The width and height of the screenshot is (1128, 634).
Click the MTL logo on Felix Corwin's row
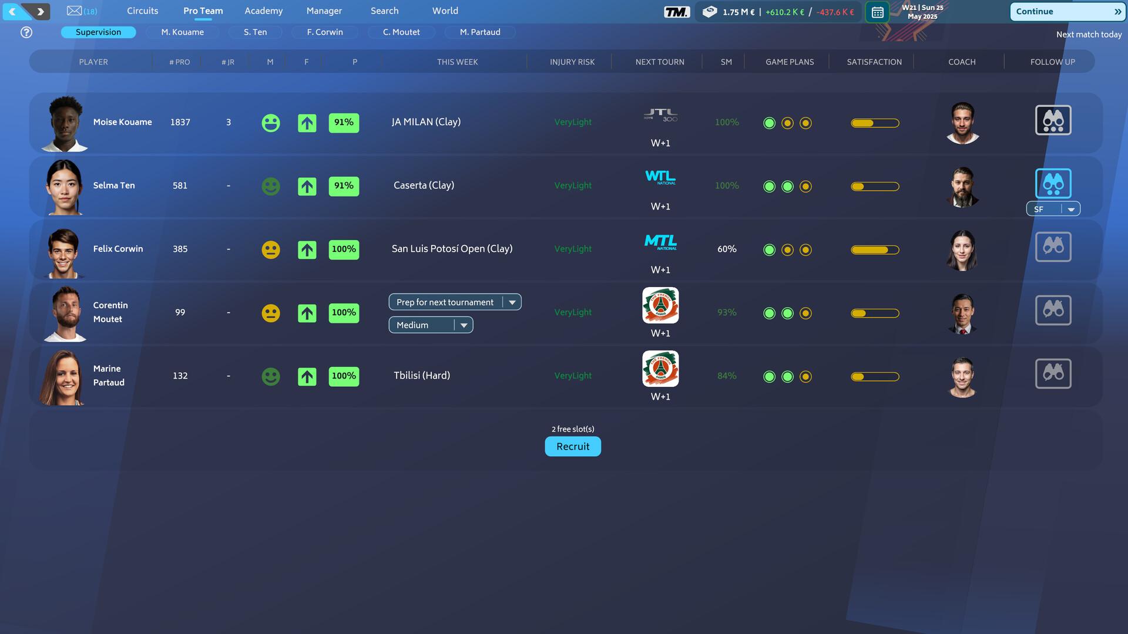(660, 241)
